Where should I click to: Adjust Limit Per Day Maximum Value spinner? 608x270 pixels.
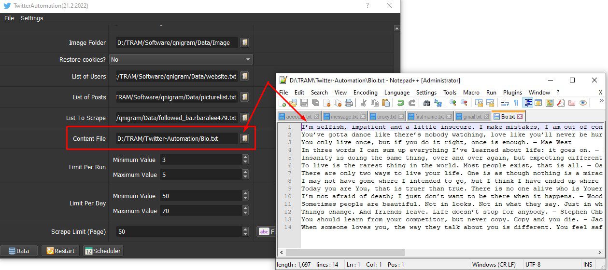(x=245, y=211)
